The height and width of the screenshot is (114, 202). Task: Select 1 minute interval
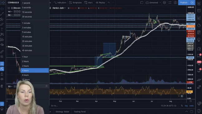pos(35,23)
